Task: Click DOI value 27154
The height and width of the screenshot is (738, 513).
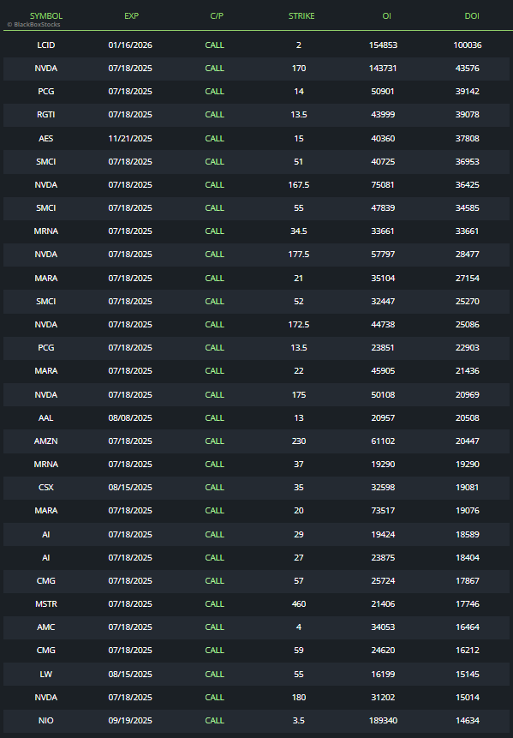Action: (468, 279)
